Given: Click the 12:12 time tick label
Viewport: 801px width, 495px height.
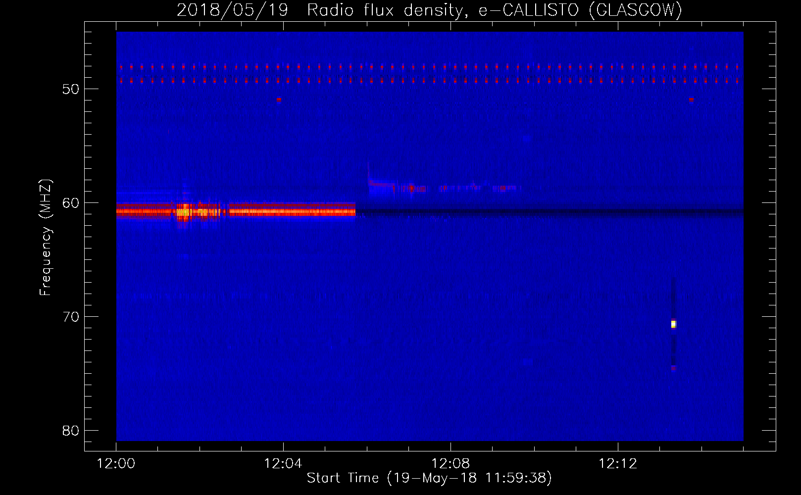Looking at the screenshot, I should [618, 464].
